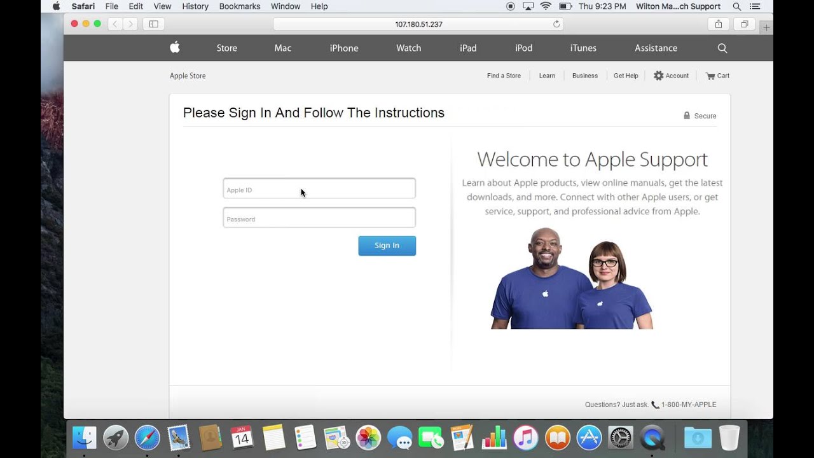This screenshot has width=814, height=458.
Task: Open the iPhone link in navbar
Action: click(344, 48)
